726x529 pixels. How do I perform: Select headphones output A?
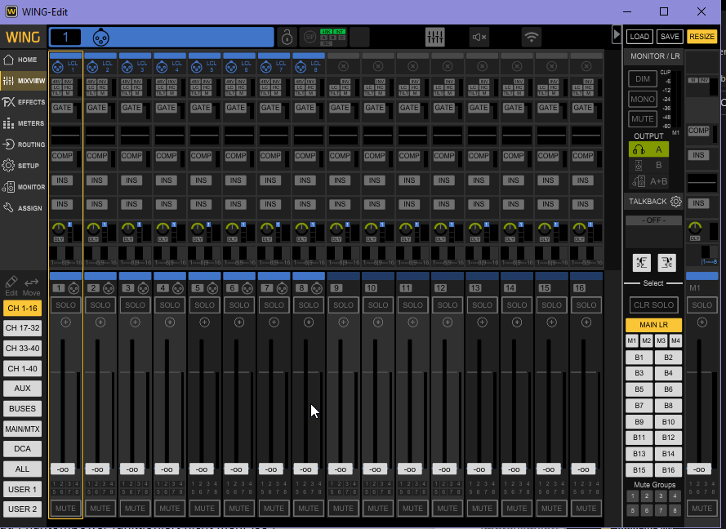(648, 149)
